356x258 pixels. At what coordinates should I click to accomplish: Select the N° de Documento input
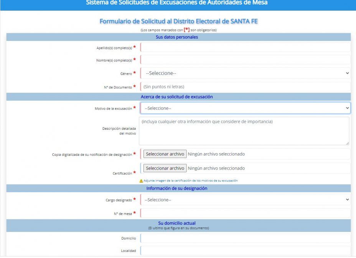click(x=245, y=87)
